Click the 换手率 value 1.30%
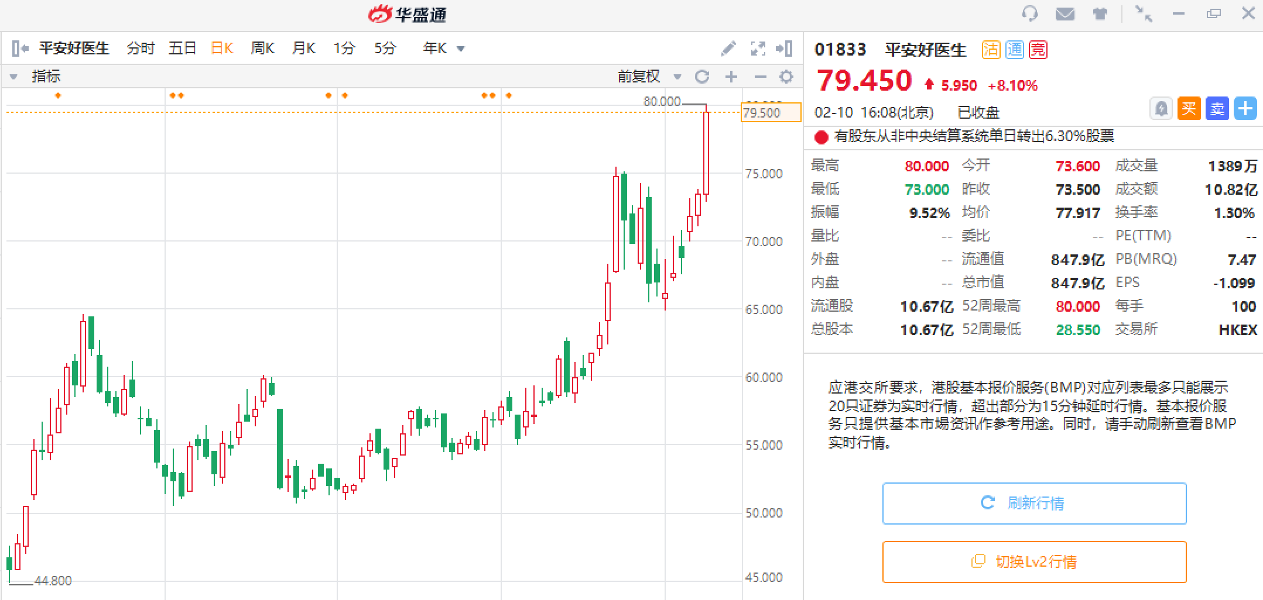 (1234, 213)
